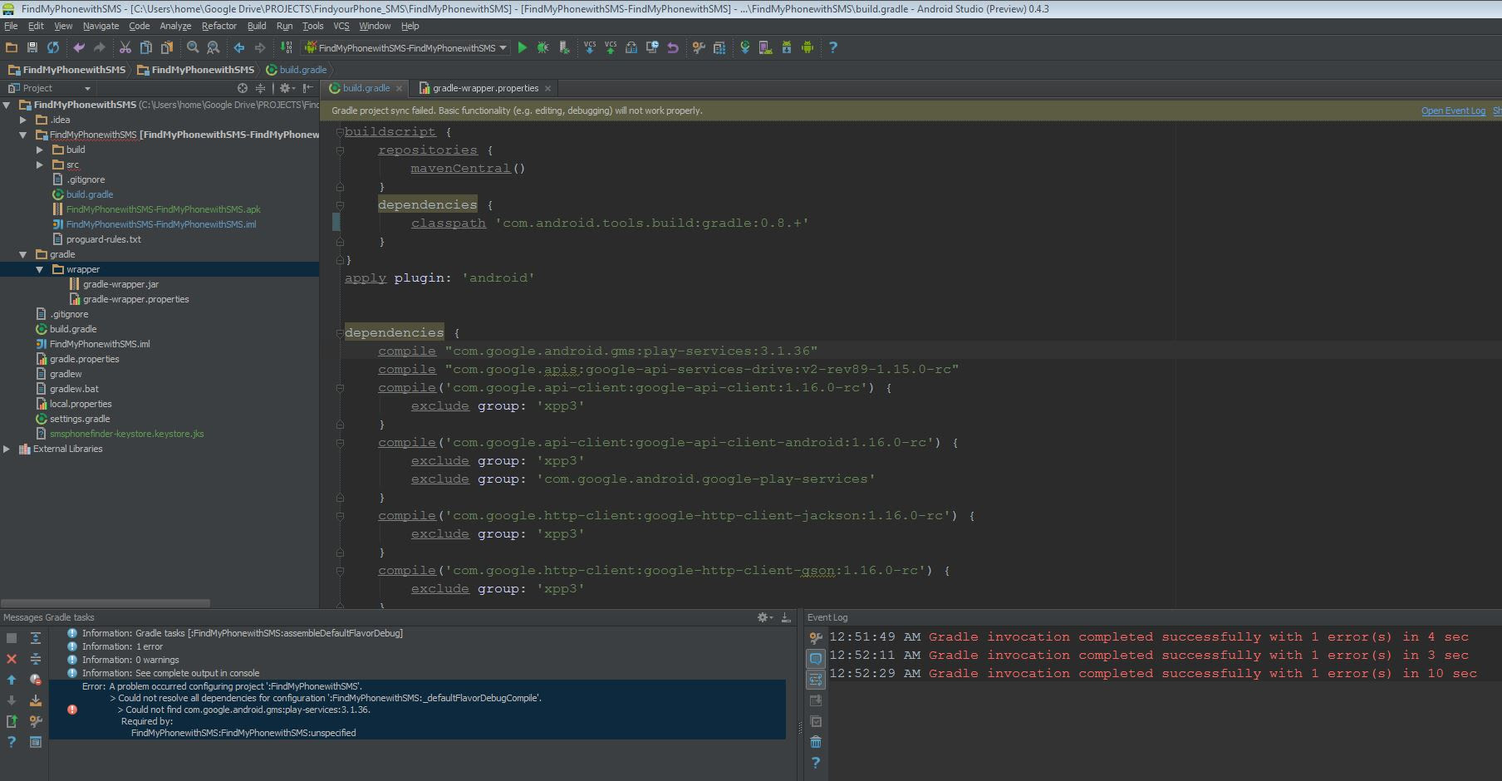Toggle soft wraps in Event Log
The width and height of the screenshot is (1502, 781).
click(816, 680)
